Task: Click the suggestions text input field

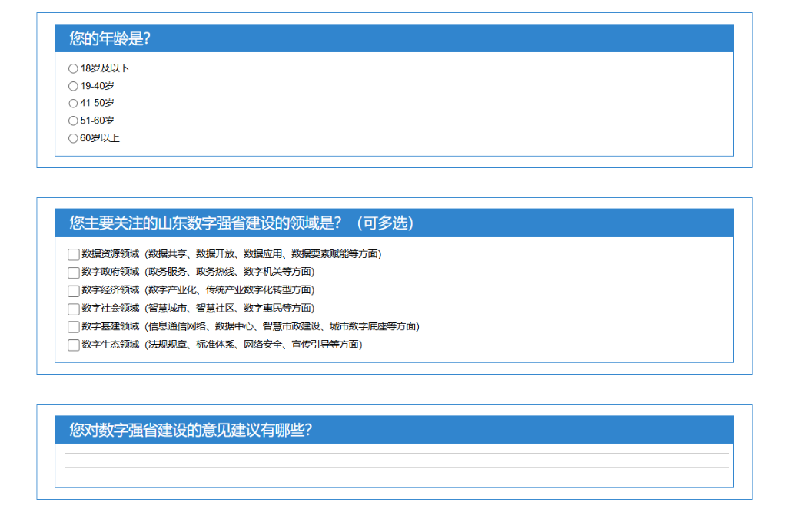Action: [396, 461]
